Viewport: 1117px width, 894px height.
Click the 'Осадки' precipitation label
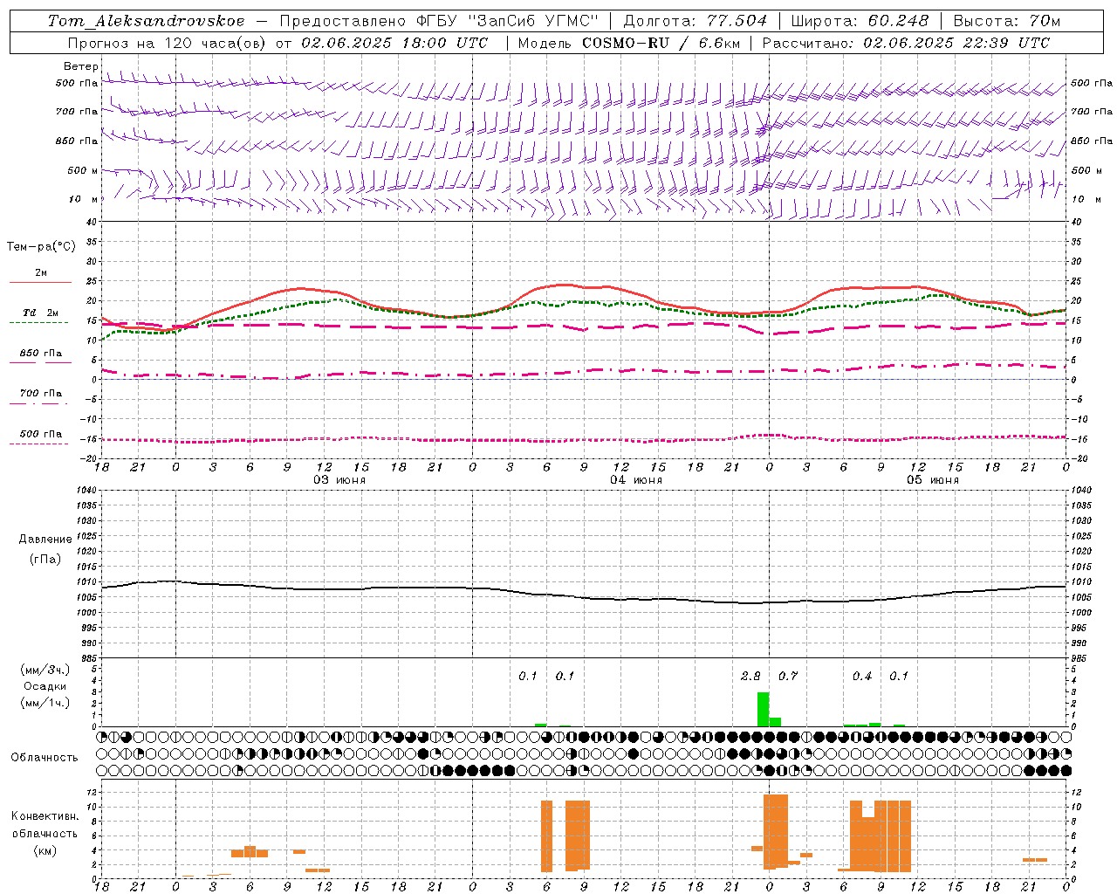(45, 686)
